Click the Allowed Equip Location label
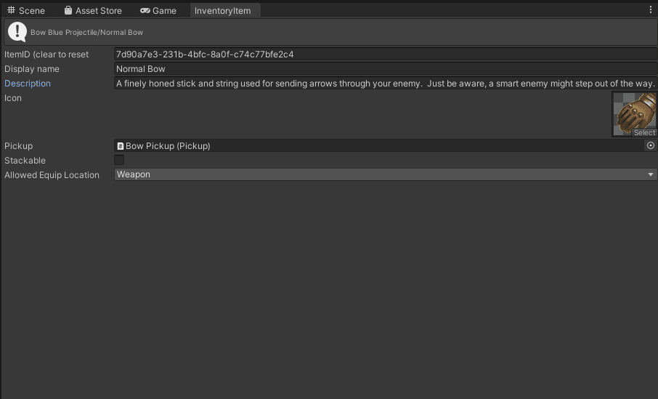 52,175
